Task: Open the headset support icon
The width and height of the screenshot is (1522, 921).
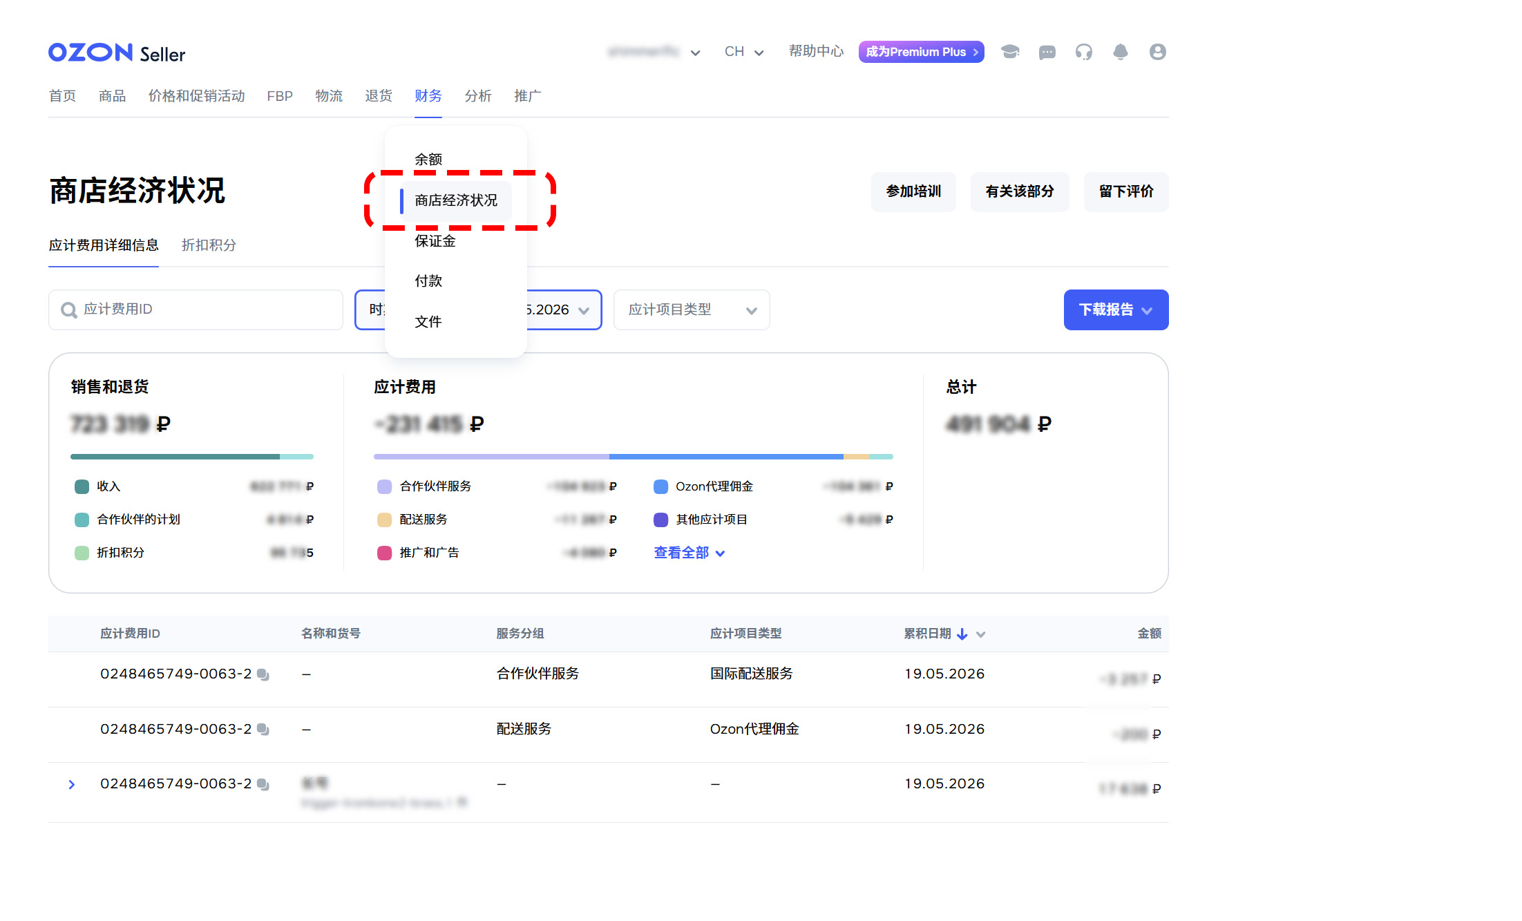Action: point(1084,52)
